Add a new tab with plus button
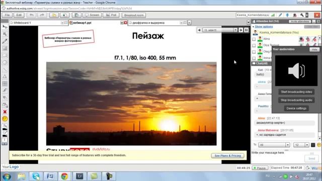 (x=189, y=23)
